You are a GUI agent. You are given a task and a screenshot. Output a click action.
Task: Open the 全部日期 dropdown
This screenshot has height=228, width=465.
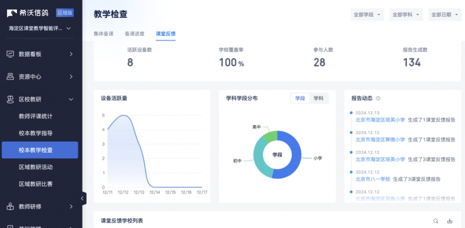coord(445,15)
